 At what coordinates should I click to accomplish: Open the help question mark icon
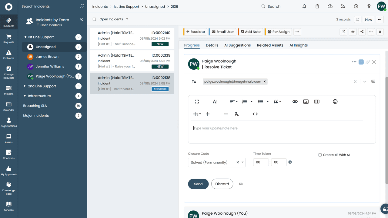click(x=369, y=6)
